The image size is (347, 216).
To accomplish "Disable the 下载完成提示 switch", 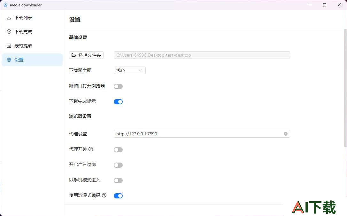I will [118, 102].
